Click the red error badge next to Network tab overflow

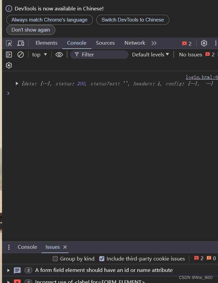tap(186, 44)
